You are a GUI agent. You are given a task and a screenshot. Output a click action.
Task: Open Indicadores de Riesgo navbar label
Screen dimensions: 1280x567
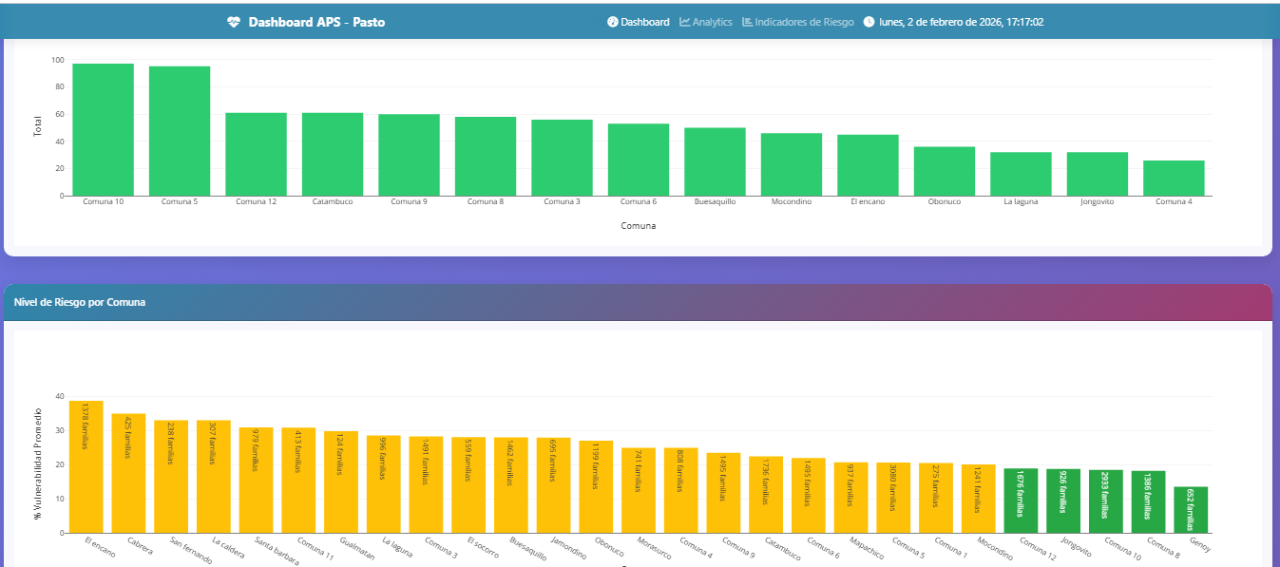click(804, 22)
